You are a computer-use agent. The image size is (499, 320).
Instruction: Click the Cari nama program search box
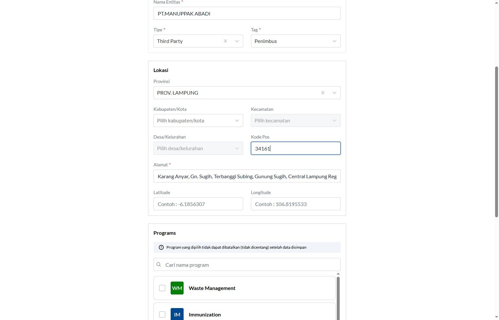tap(247, 264)
